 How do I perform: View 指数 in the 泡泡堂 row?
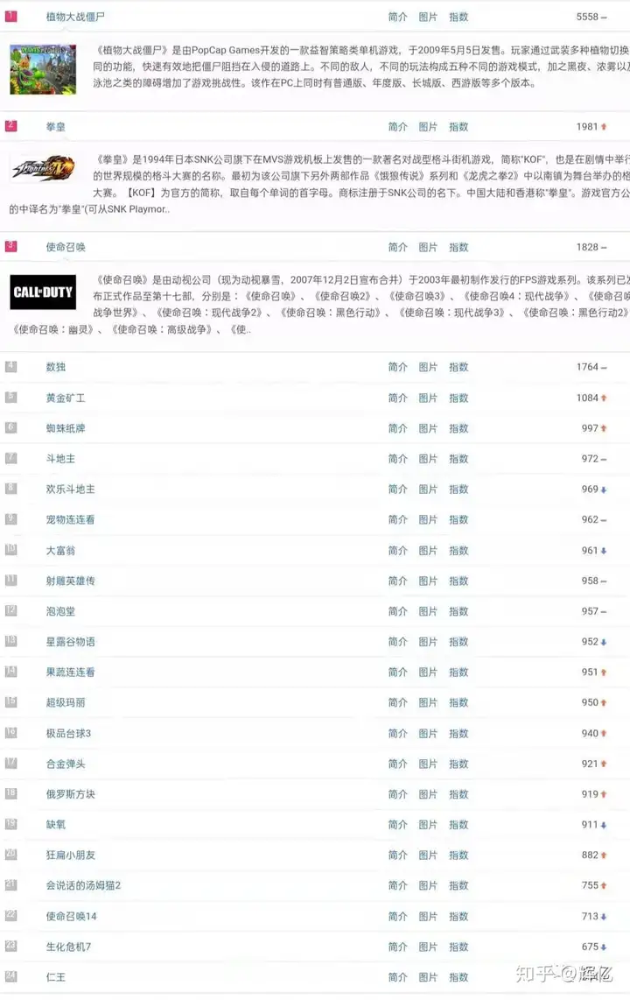click(x=458, y=611)
